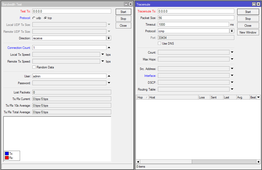Open a New Window for Traceroute

point(248,32)
